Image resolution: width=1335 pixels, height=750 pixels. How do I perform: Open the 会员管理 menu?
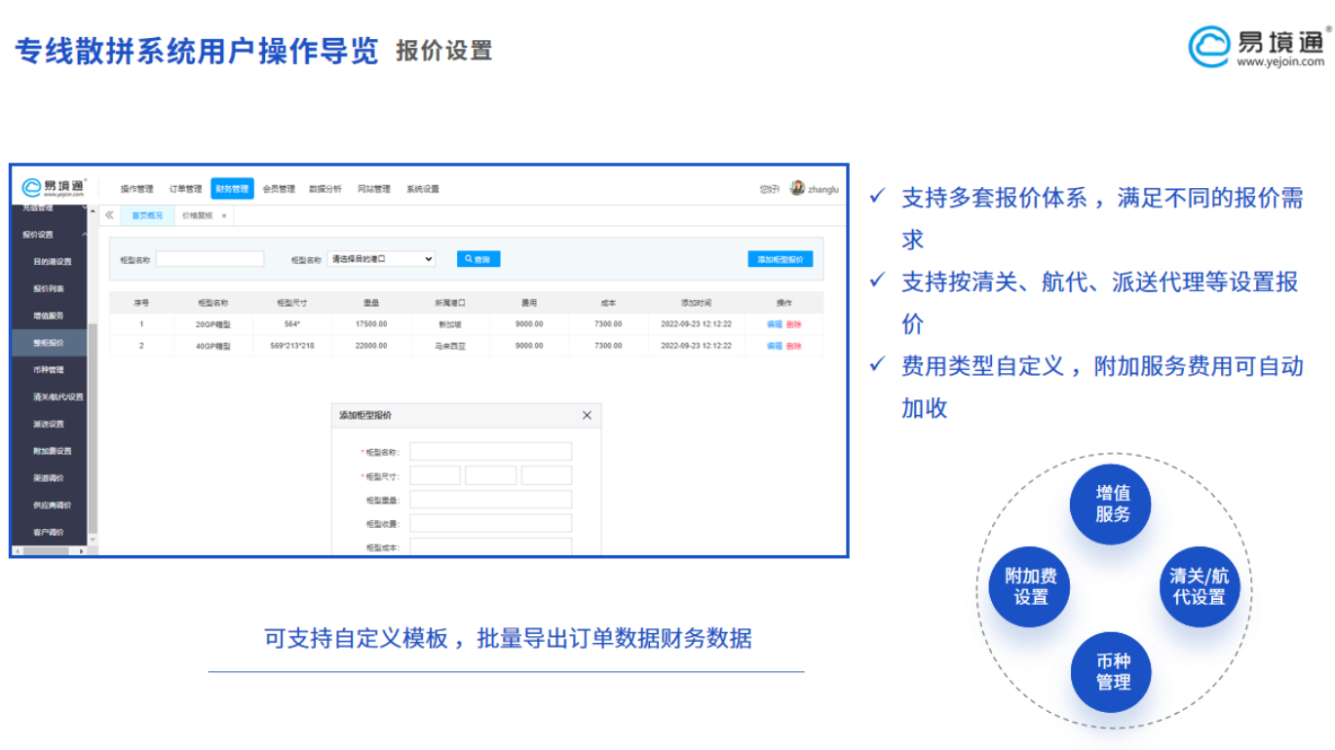point(279,189)
